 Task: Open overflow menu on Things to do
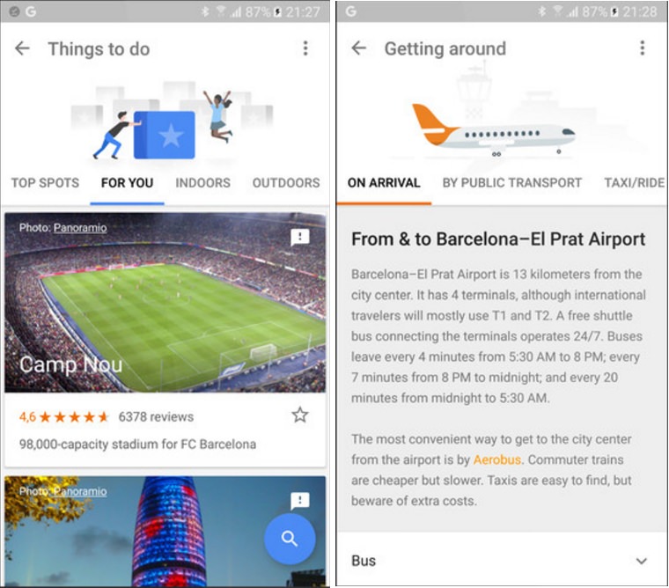(x=305, y=48)
